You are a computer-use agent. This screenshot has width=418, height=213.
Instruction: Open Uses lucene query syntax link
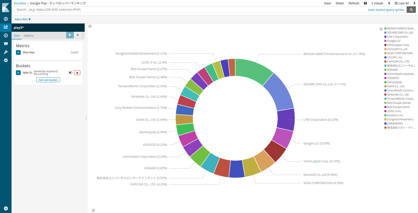coord(386,10)
